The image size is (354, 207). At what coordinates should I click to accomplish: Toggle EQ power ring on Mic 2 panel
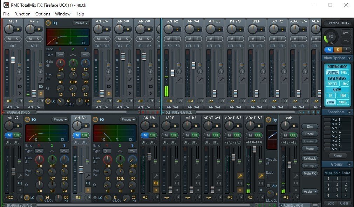(x=48, y=23)
